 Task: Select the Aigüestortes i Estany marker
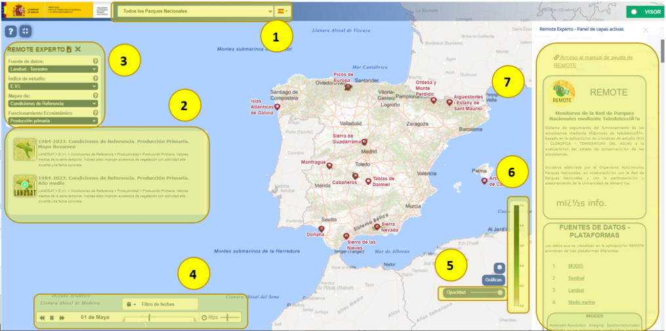(449, 103)
